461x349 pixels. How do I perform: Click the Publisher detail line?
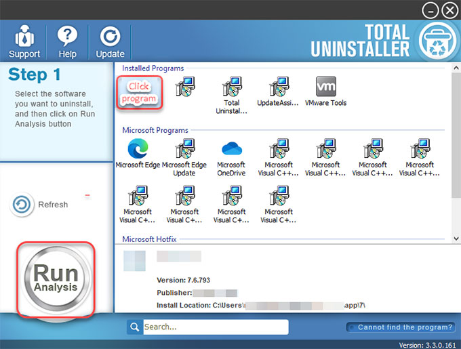(197, 293)
